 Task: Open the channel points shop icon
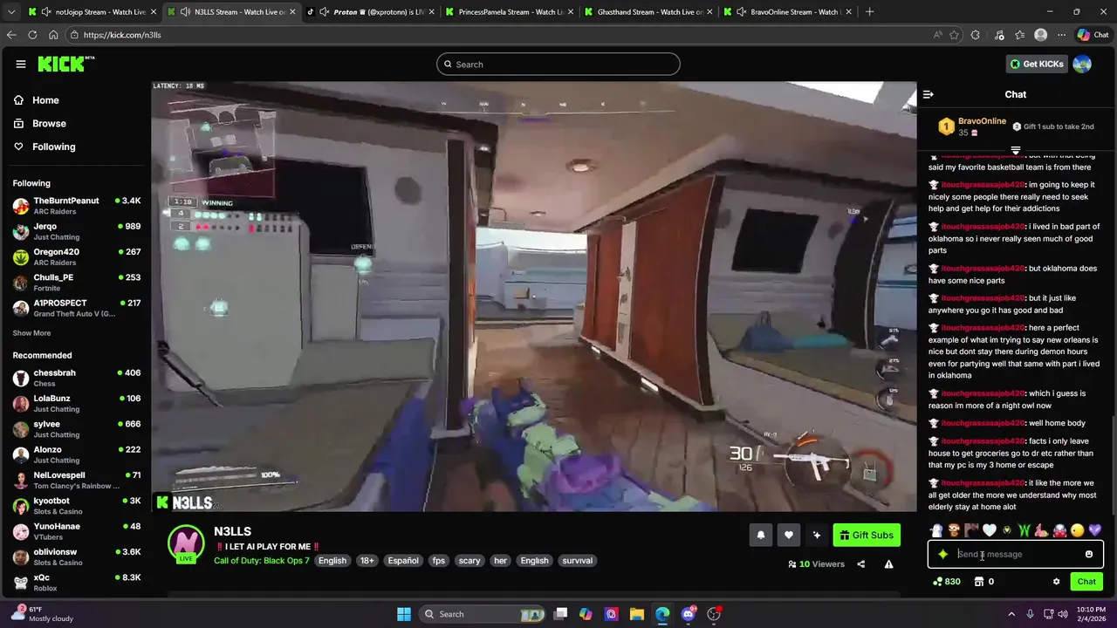[979, 582]
